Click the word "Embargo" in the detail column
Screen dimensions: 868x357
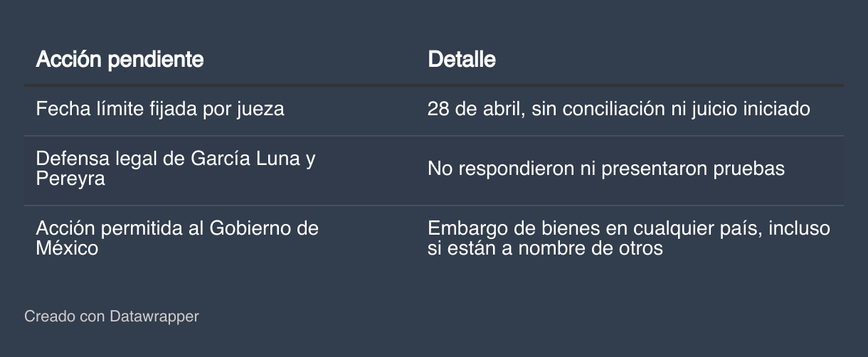click(x=462, y=229)
